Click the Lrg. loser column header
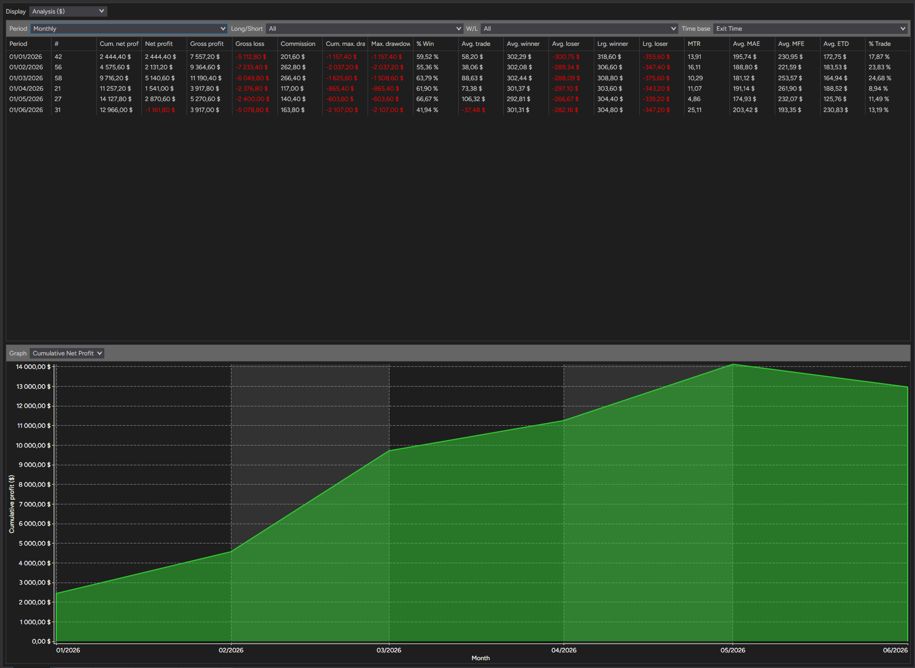 pyautogui.click(x=662, y=44)
